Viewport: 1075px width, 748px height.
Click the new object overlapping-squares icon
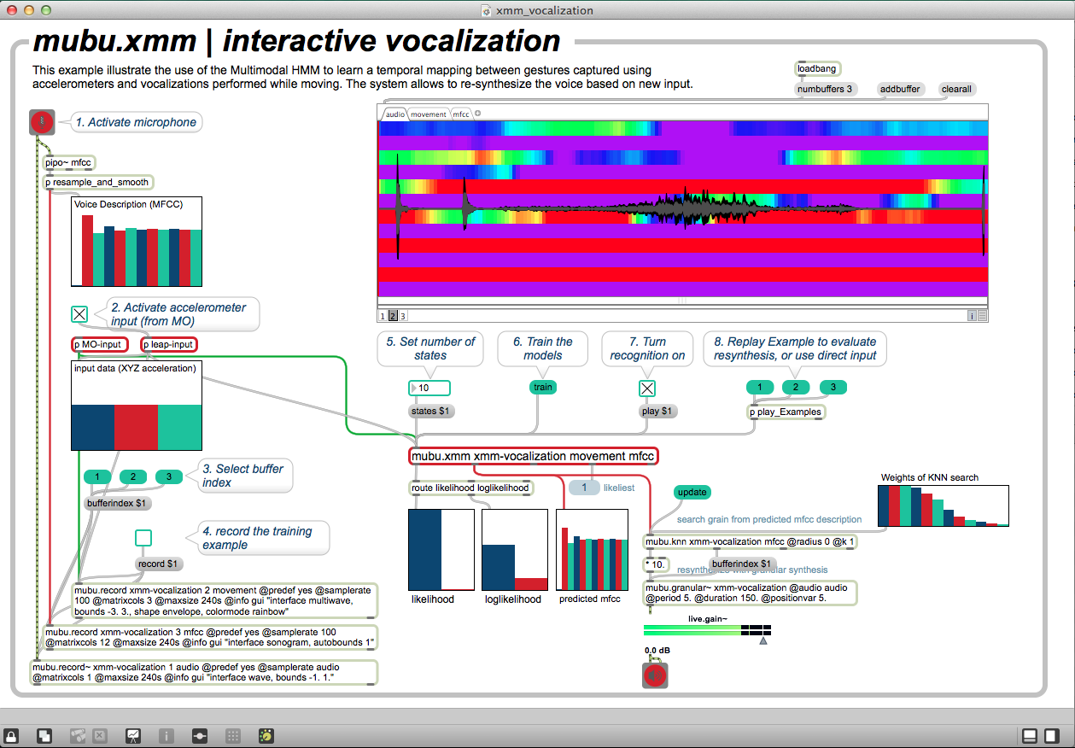pos(45,735)
